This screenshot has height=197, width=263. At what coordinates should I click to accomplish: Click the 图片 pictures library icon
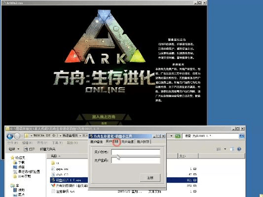(x=15, y=195)
